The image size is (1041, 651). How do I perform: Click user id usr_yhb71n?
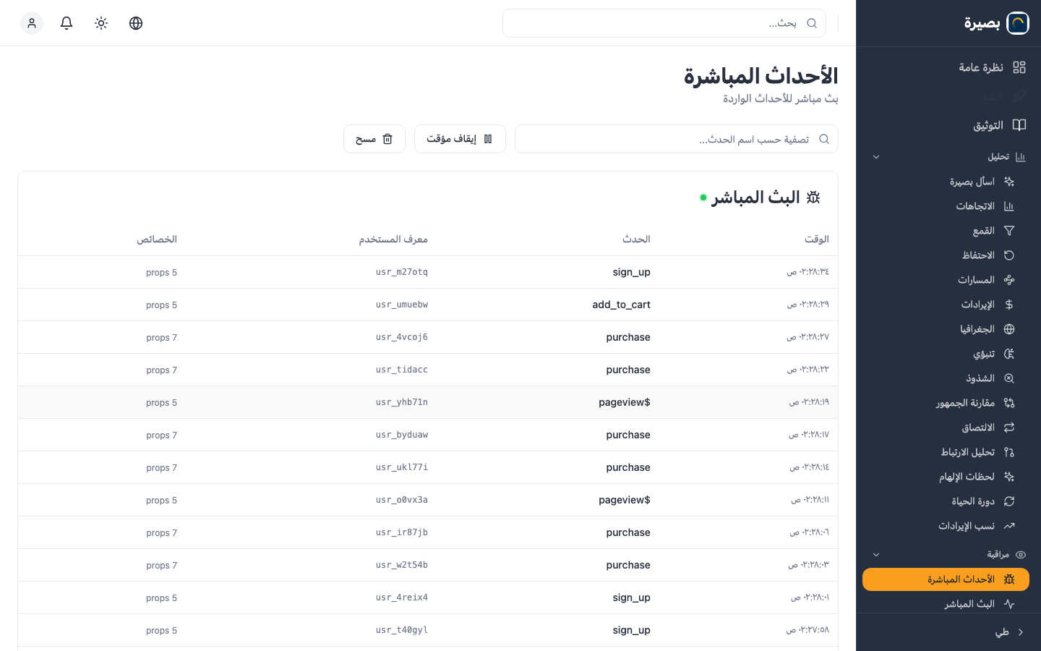click(402, 402)
